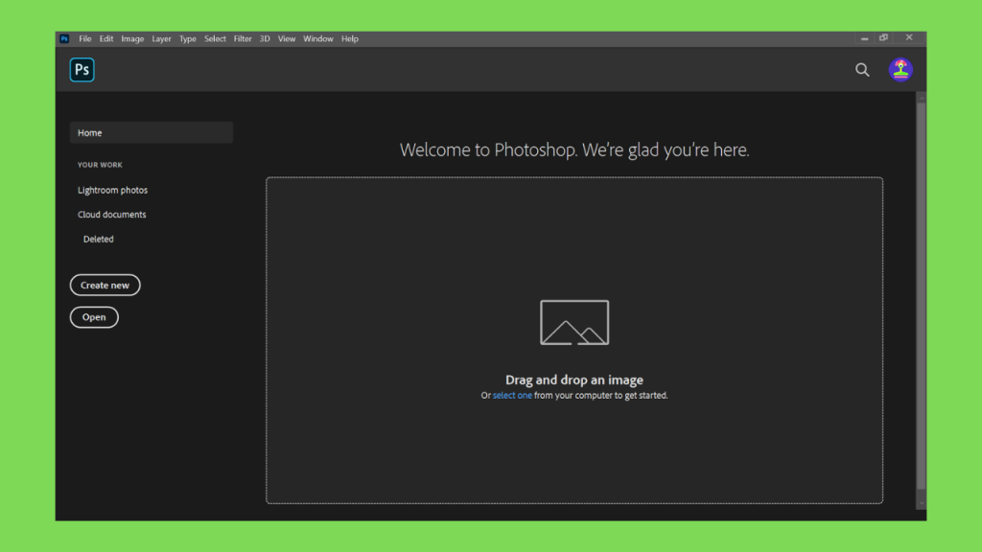Open the Image menu
Viewport: 982px width, 552px height.
(x=132, y=38)
